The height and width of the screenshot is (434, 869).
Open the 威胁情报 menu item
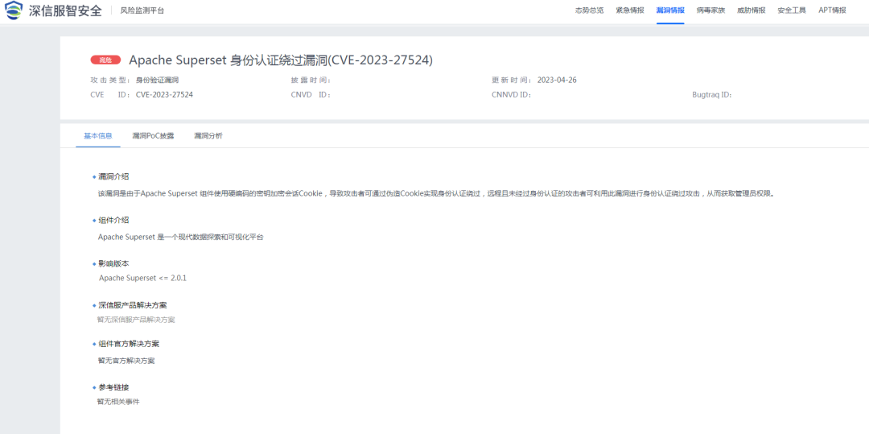[751, 10]
